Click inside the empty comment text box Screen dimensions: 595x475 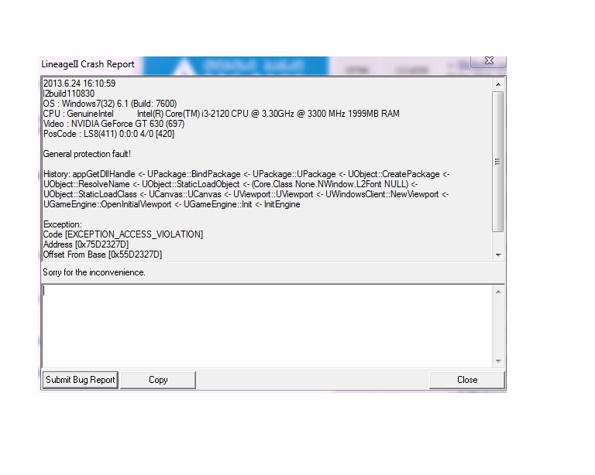tap(267, 326)
